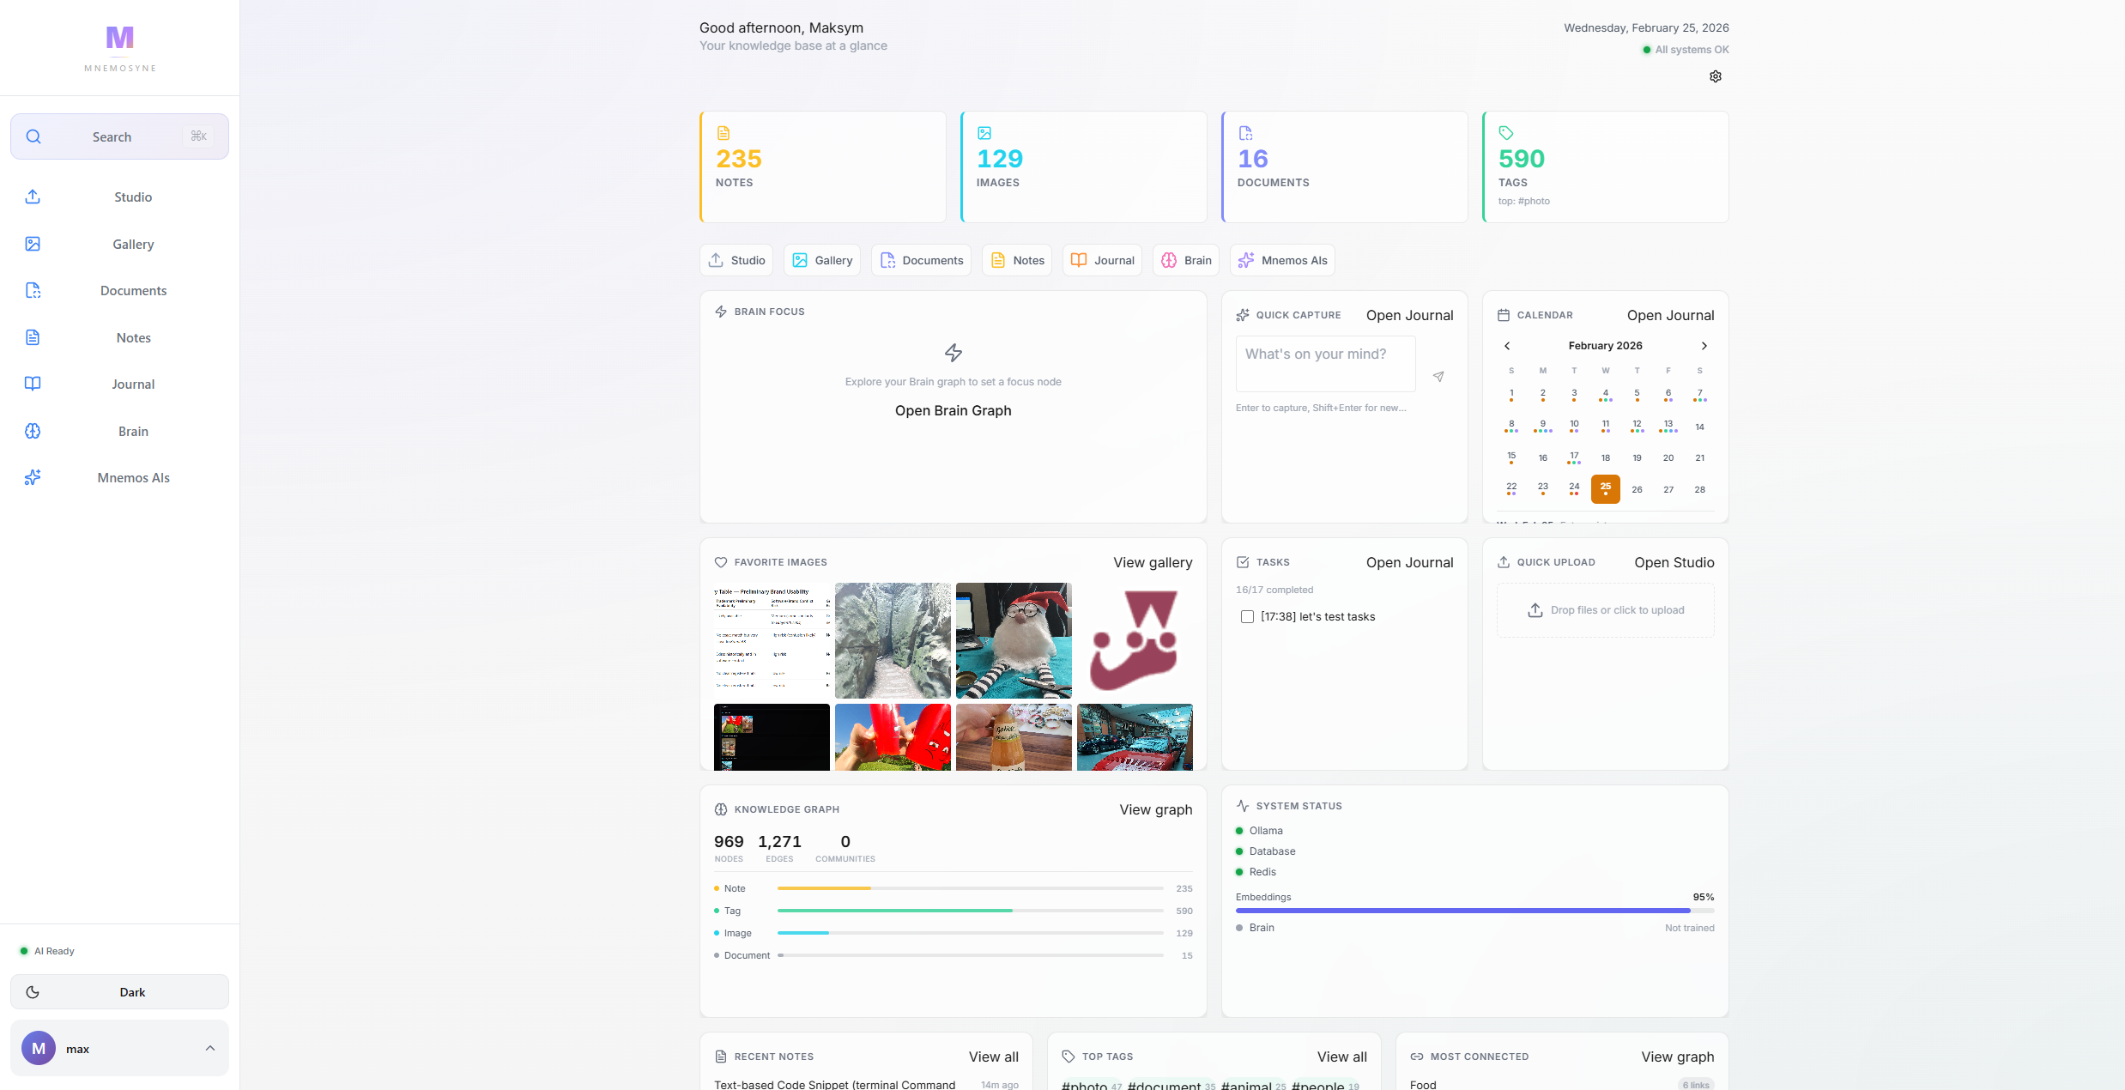
Task: Click the Images stat card icon
Action: point(984,133)
